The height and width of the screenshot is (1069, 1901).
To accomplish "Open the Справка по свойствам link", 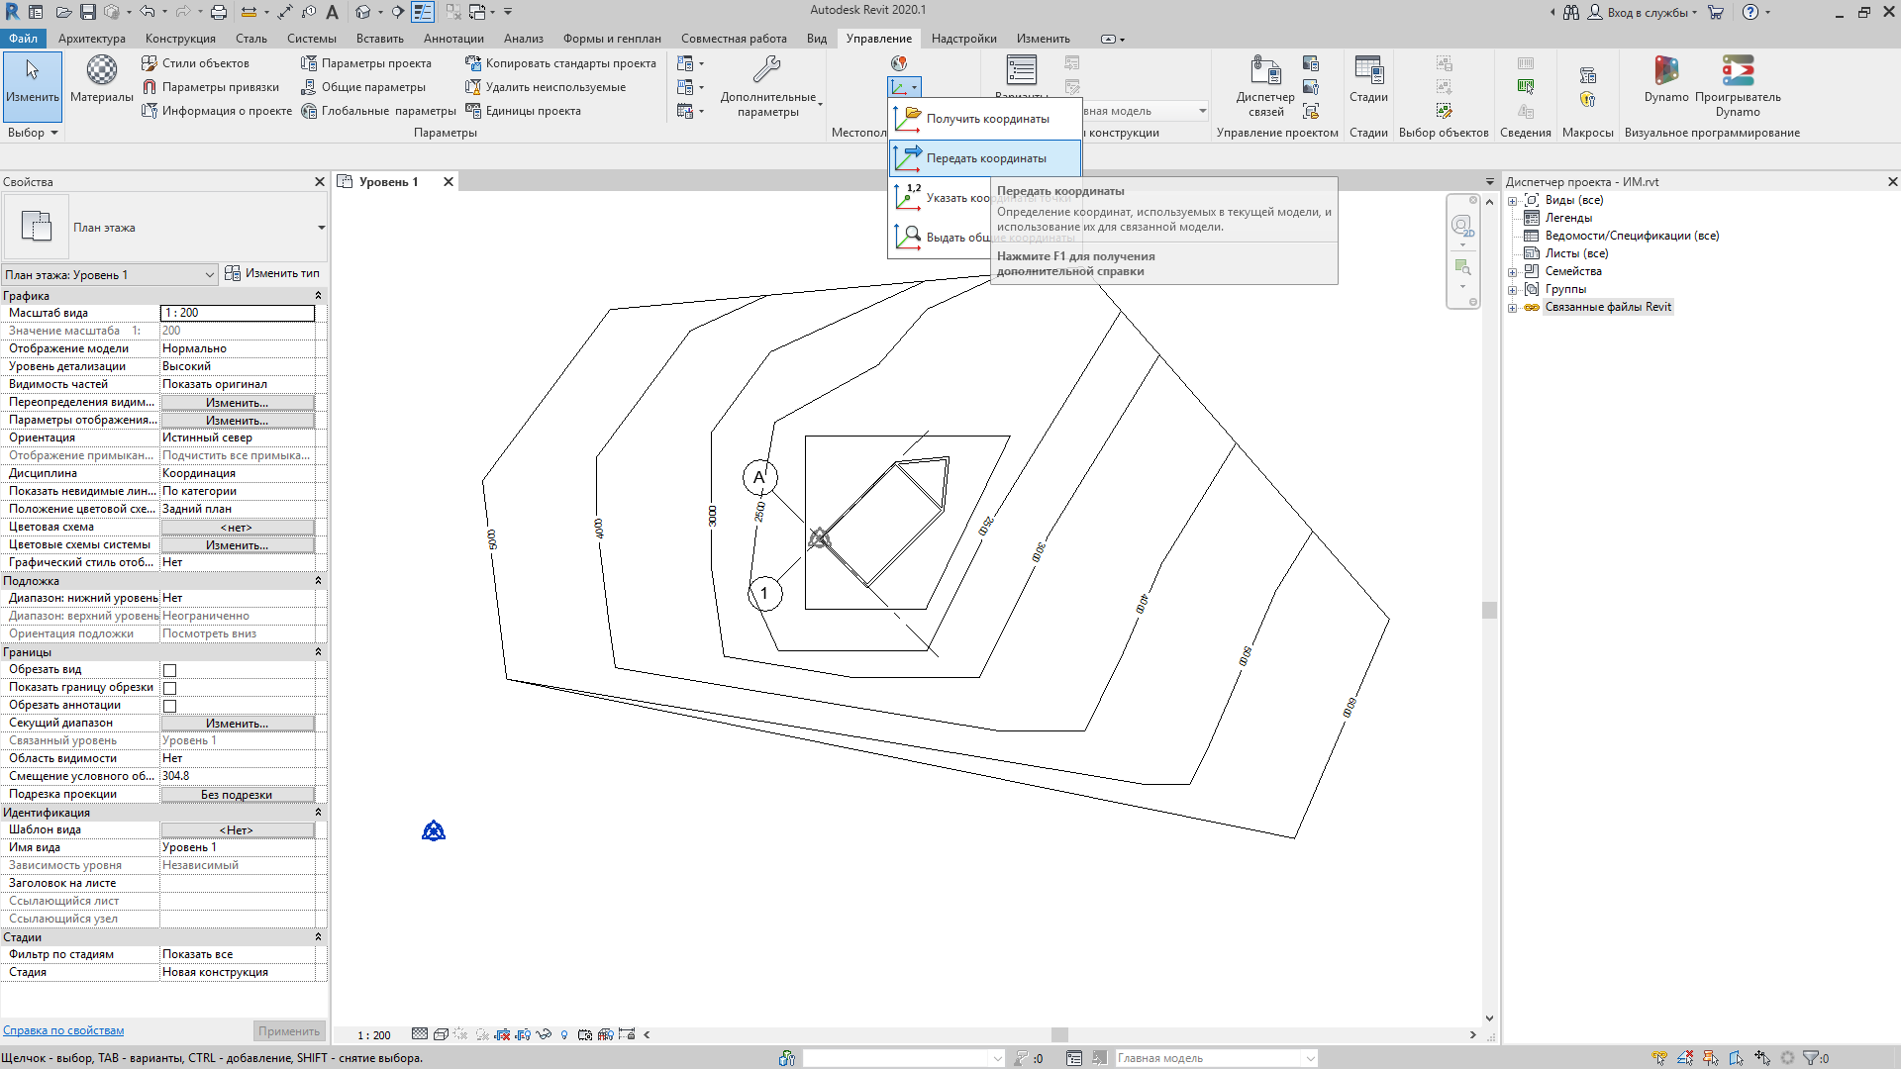I will click(x=63, y=1029).
